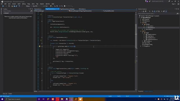
Task: Click the Start debugging button
Action: (x=46, y=6)
